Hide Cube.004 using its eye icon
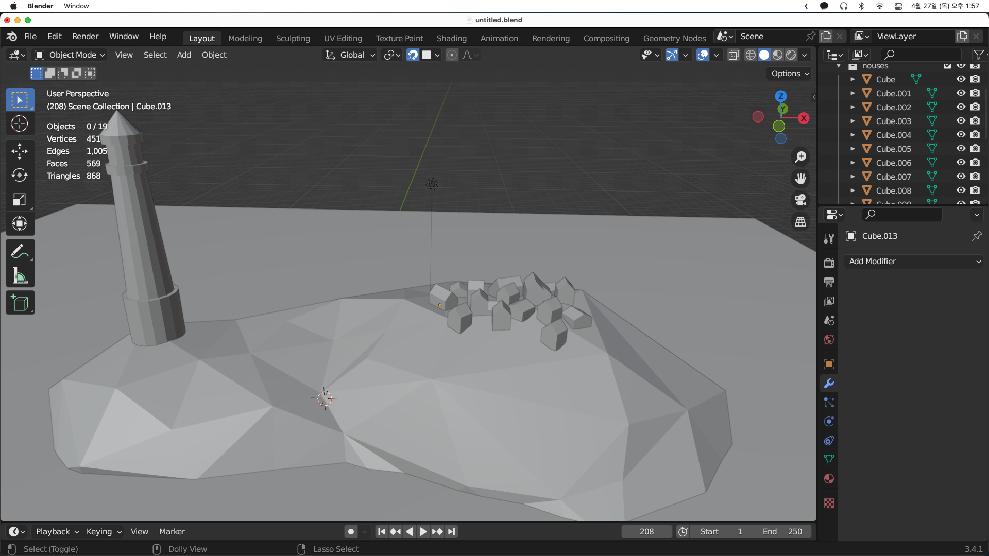Viewport: 989px width, 556px height. 961,135
